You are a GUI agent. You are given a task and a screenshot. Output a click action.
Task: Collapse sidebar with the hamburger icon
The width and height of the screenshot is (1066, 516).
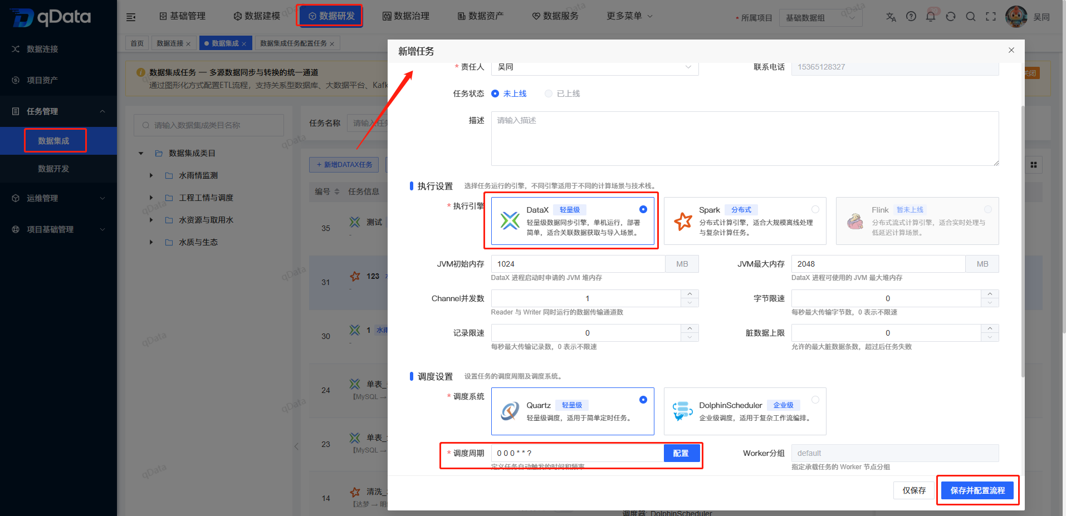coord(131,17)
